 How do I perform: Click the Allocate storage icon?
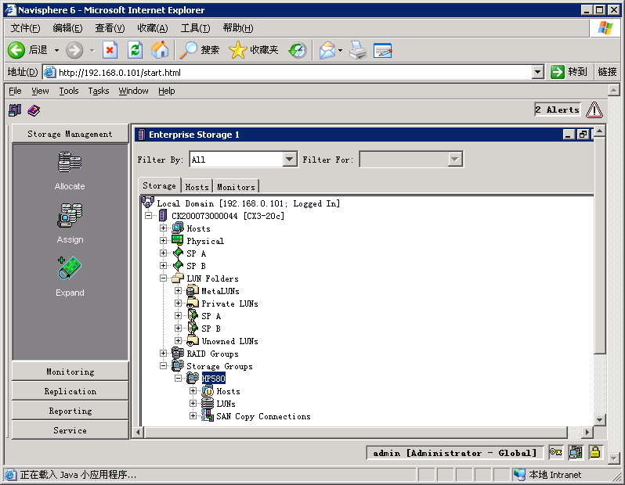[x=70, y=162]
